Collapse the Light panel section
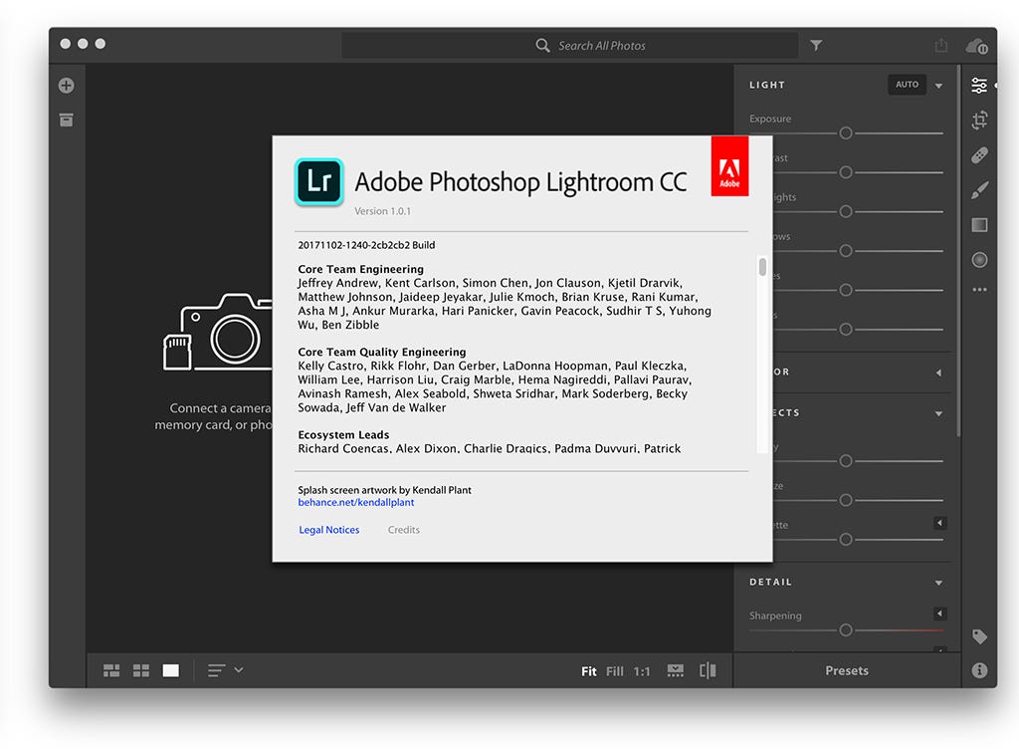Screen dimensions: 1019x749 click(x=938, y=86)
